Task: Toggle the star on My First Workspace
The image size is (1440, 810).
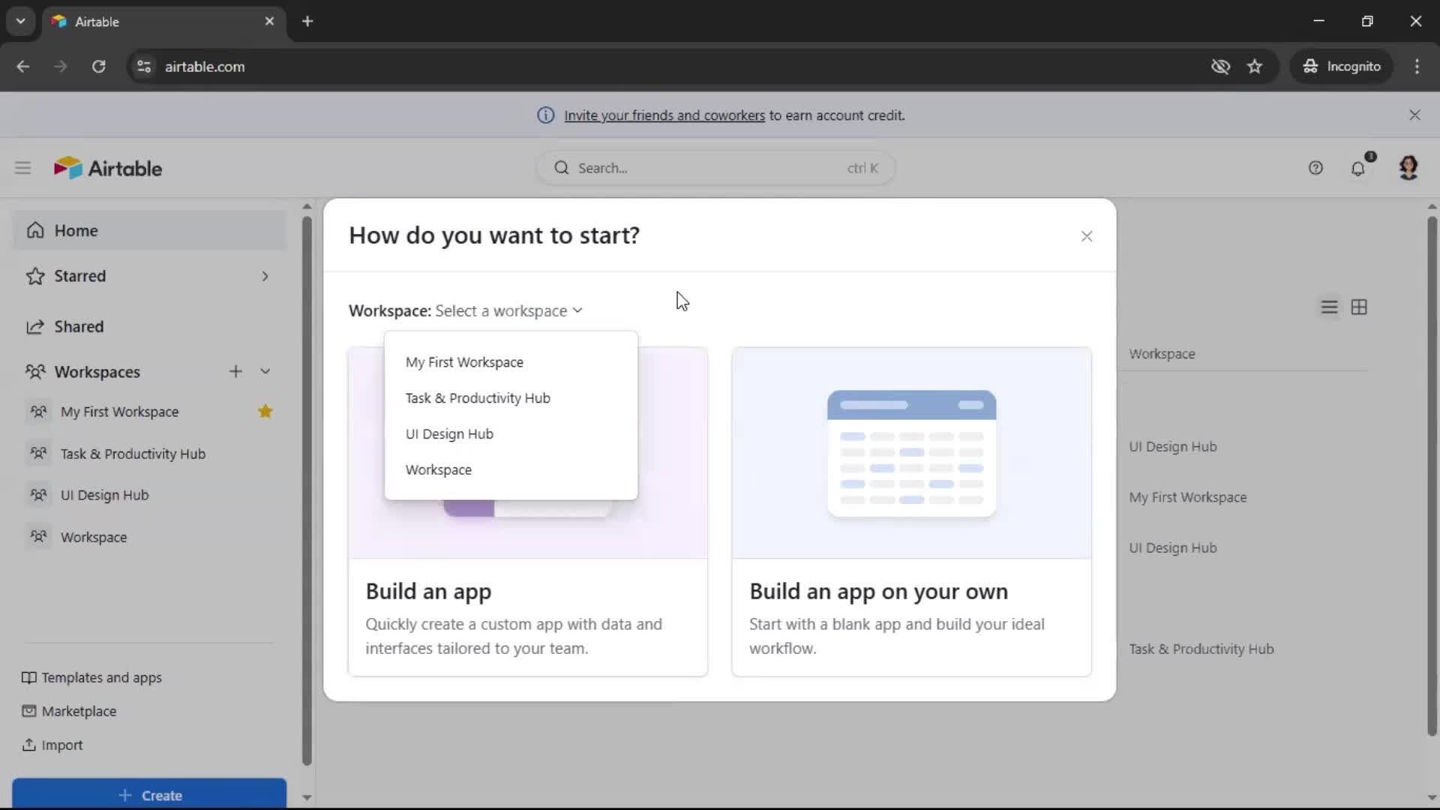Action: click(x=265, y=411)
